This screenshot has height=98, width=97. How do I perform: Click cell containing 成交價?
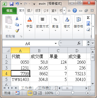pyautogui.click(x=39, y=56)
